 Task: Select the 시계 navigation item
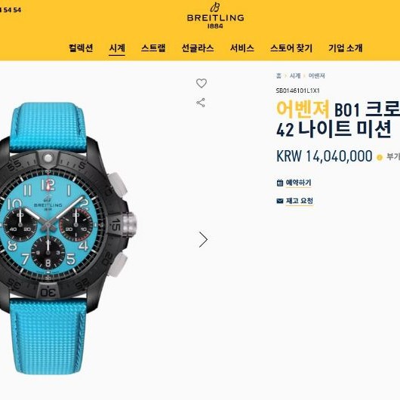[117, 48]
